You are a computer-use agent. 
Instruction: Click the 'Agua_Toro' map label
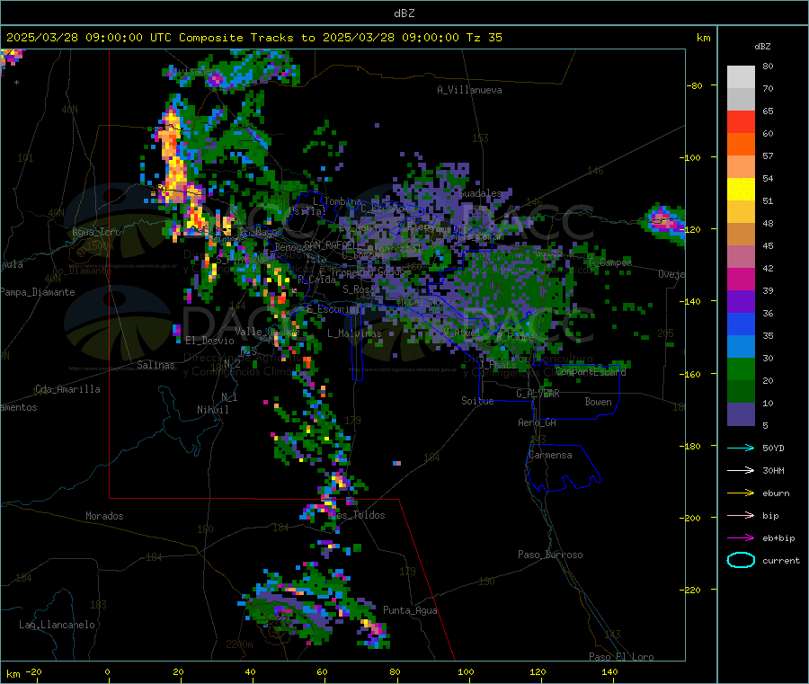click(96, 232)
